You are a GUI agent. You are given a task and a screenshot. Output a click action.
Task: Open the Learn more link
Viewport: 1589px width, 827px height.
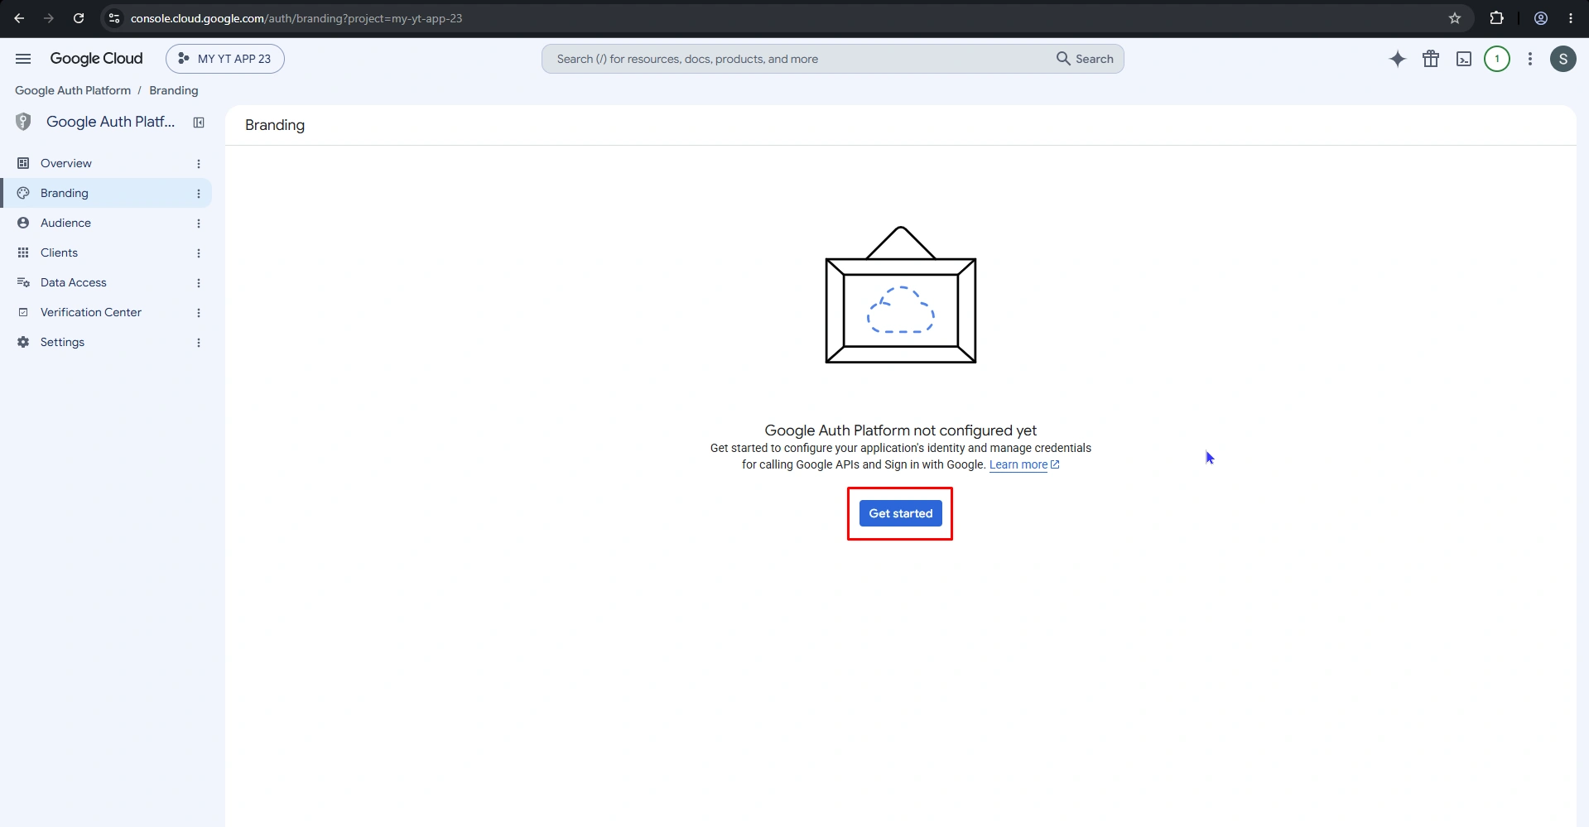click(1024, 464)
